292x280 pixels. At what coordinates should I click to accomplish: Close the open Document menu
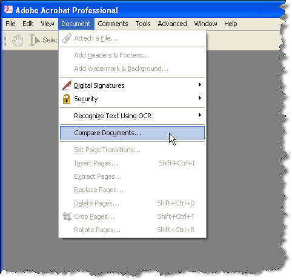(76, 24)
